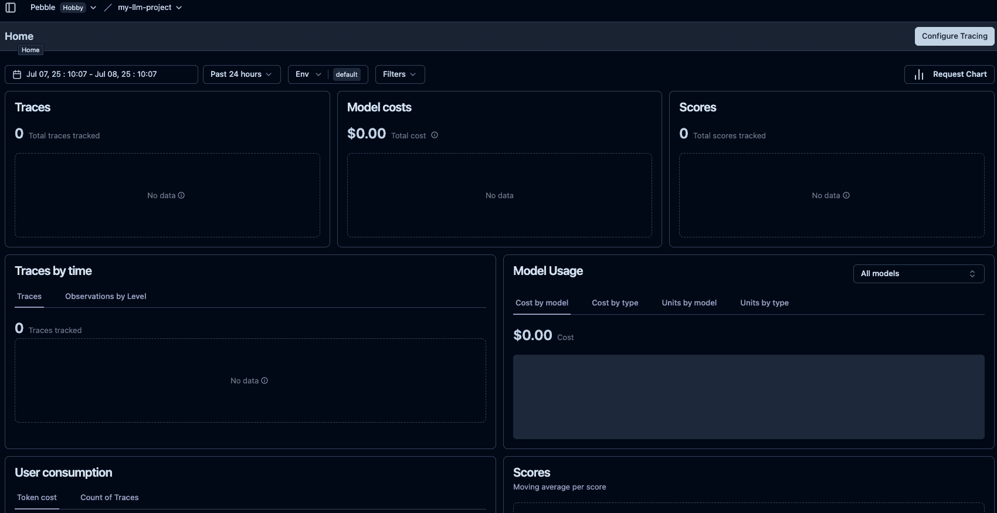Viewport: 997px width, 513px height.
Task: Click the Home page title
Action: click(x=19, y=36)
